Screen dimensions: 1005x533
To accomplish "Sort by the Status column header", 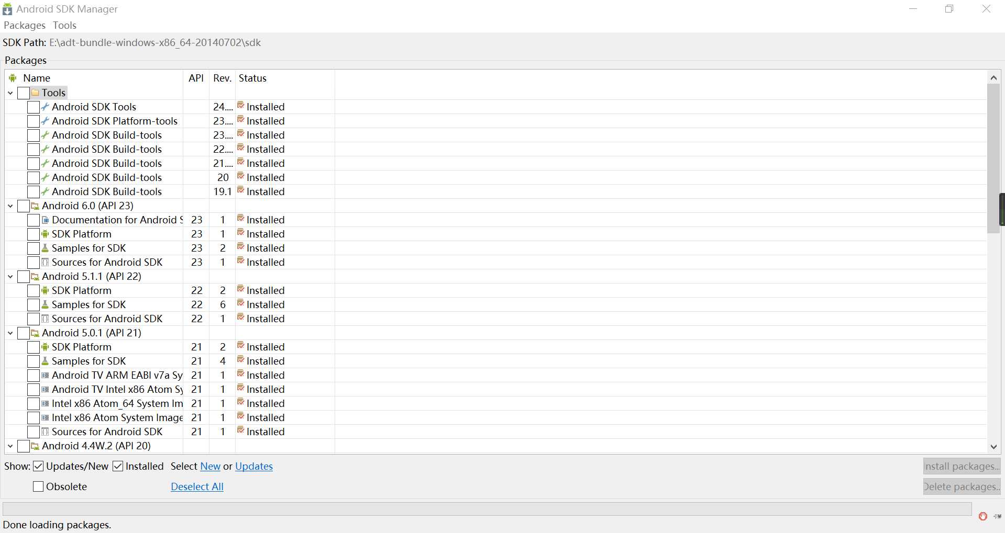I will pos(285,78).
